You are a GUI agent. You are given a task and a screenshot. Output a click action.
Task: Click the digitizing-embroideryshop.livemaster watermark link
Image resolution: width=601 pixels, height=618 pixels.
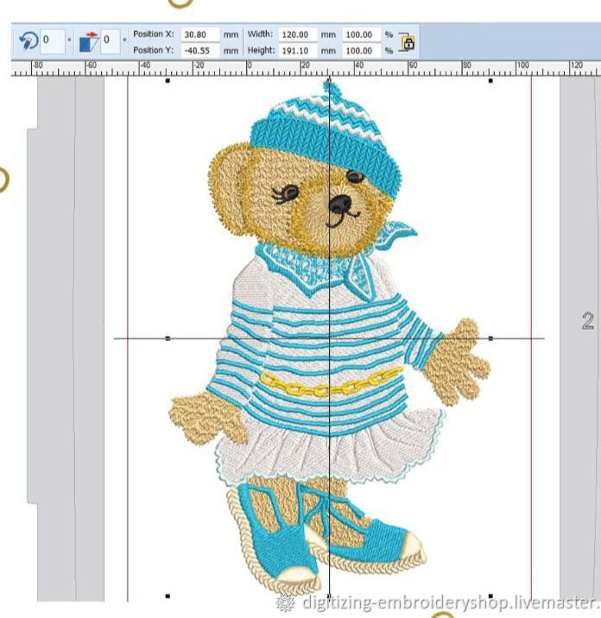point(440,601)
